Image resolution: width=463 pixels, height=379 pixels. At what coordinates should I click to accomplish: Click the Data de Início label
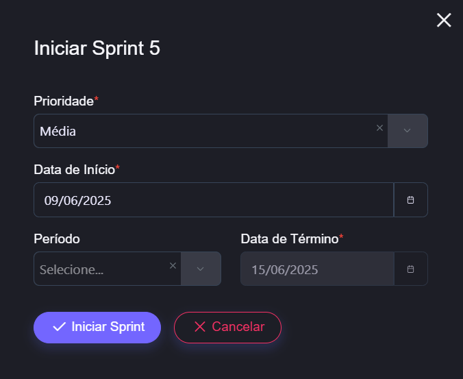(x=74, y=169)
